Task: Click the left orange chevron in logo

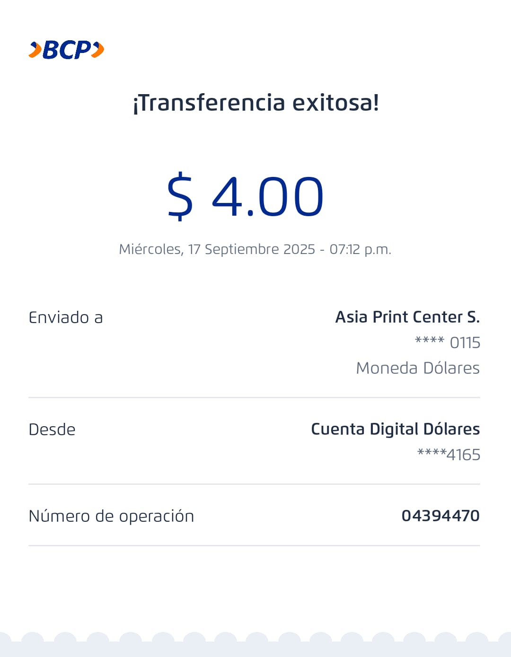Action: click(x=35, y=50)
